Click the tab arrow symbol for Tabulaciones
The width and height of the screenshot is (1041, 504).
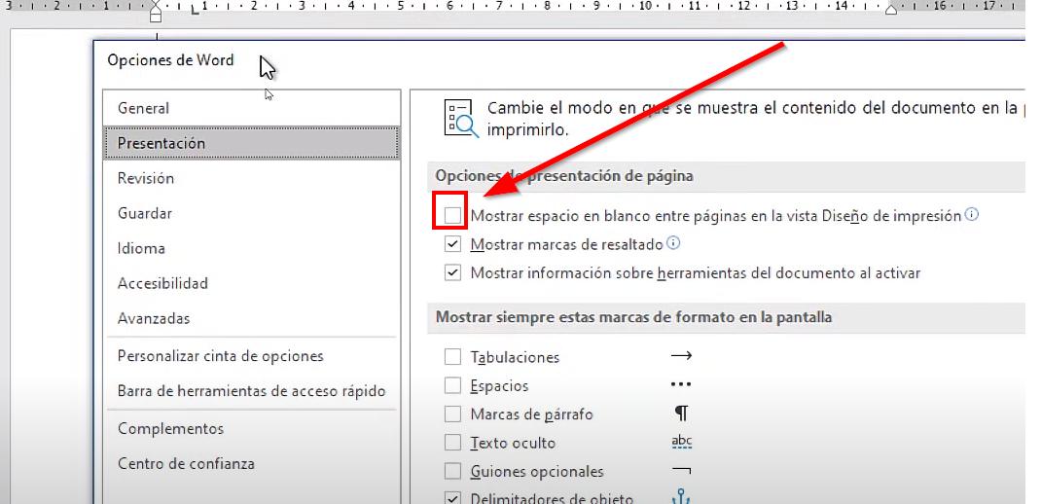tap(682, 355)
